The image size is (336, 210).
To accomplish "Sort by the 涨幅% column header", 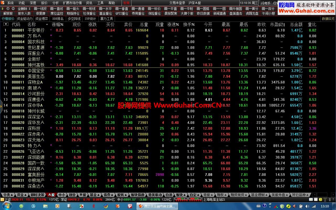I will pyautogui.click(x=58, y=24).
